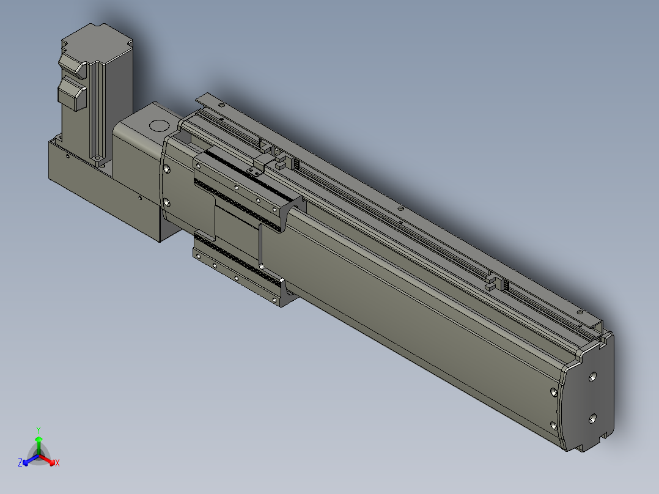This screenshot has width=659, height=494.
Task: Select the circular hole atop the coupling housing
Action: [159, 125]
